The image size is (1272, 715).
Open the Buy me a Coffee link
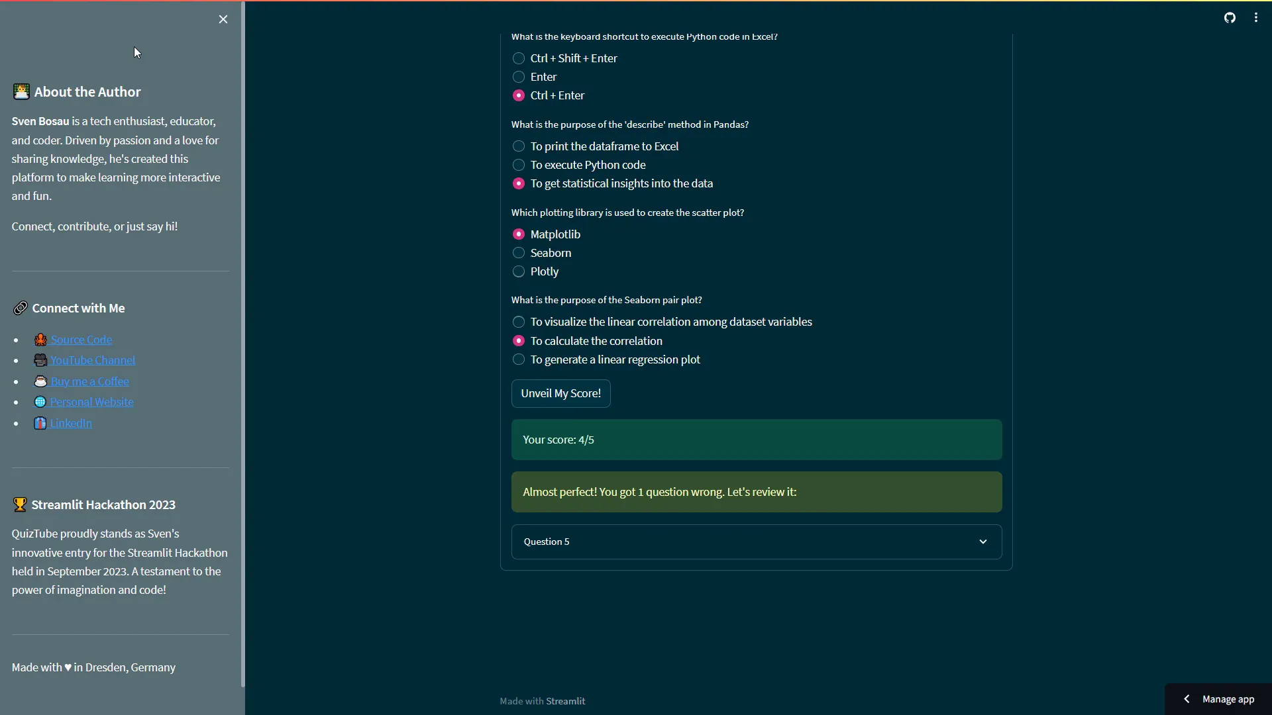pos(90,381)
